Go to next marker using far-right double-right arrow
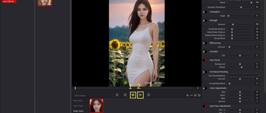Viewport: 266px width, 113px height. pyautogui.click(x=199, y=95)
